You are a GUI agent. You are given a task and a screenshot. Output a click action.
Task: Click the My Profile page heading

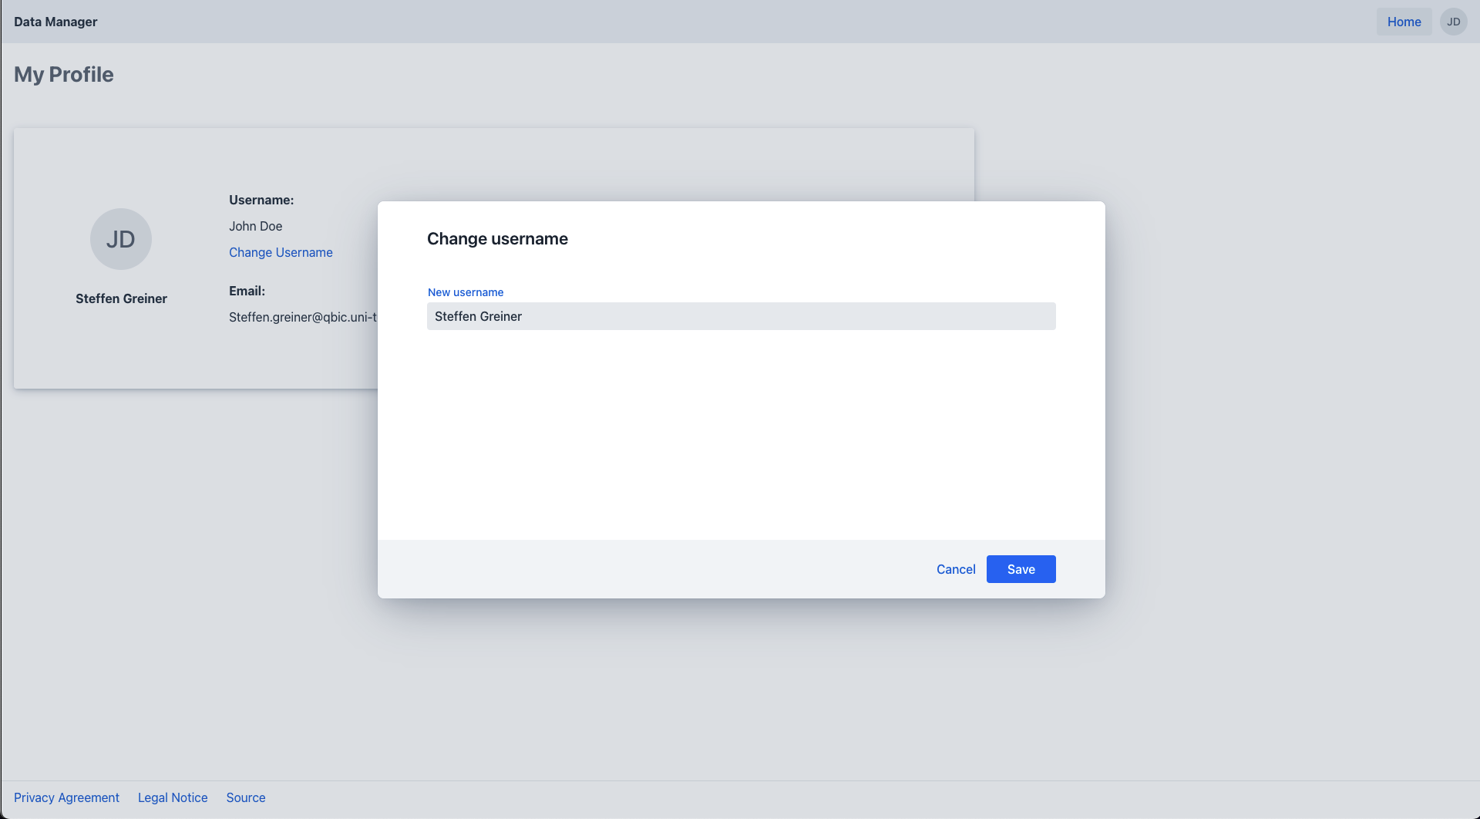click(64, 74)
